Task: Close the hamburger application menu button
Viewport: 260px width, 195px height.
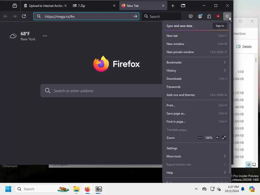Action: [x=227, y=16]
